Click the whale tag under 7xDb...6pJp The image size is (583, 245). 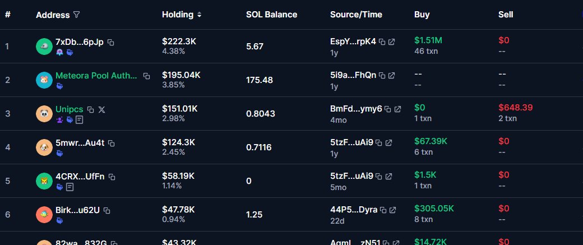pos(70,53)
